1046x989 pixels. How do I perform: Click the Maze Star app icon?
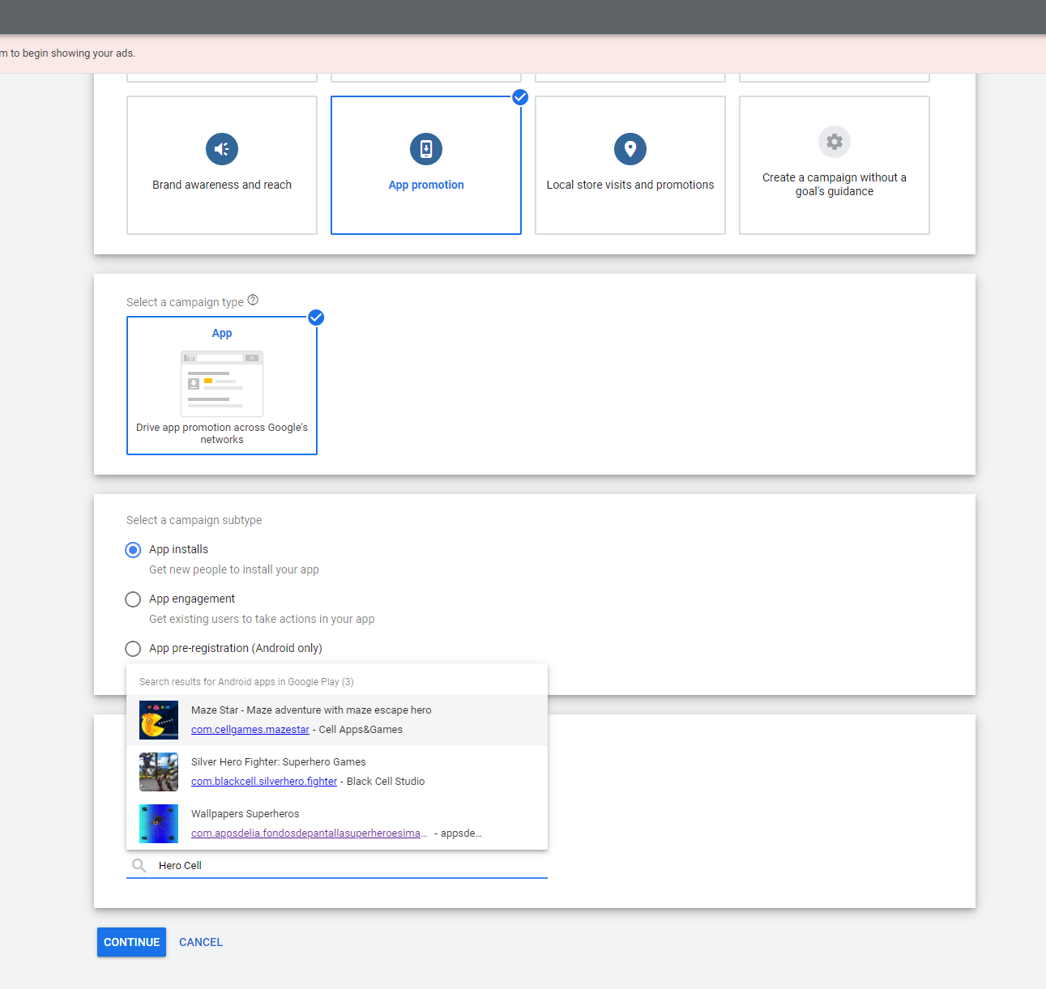coord(159,720)
